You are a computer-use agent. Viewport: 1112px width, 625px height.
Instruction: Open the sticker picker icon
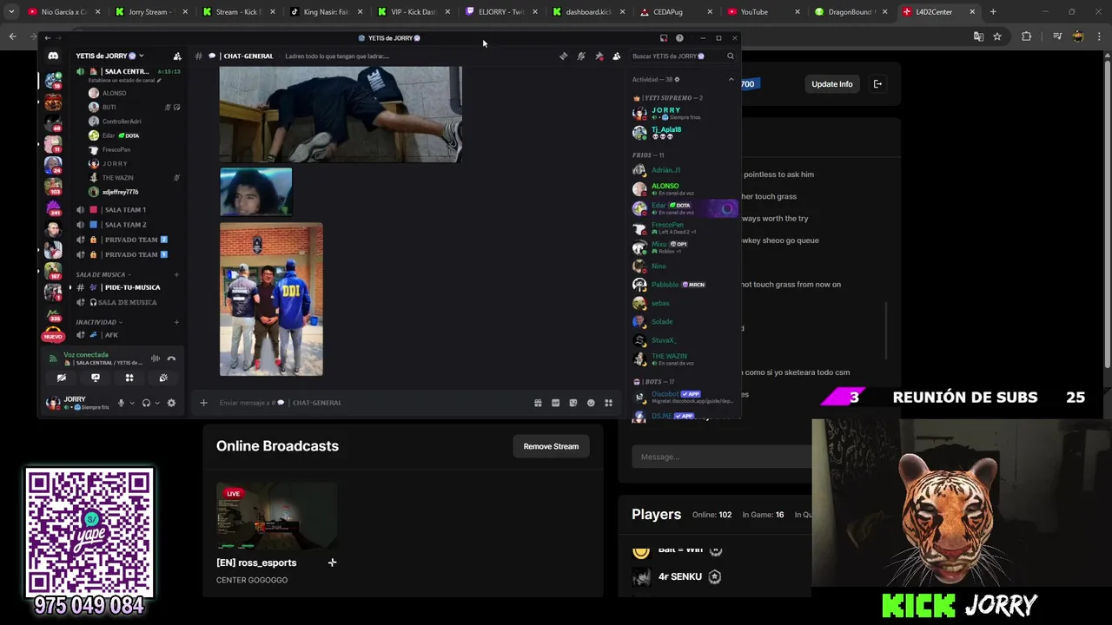(573, 403)
